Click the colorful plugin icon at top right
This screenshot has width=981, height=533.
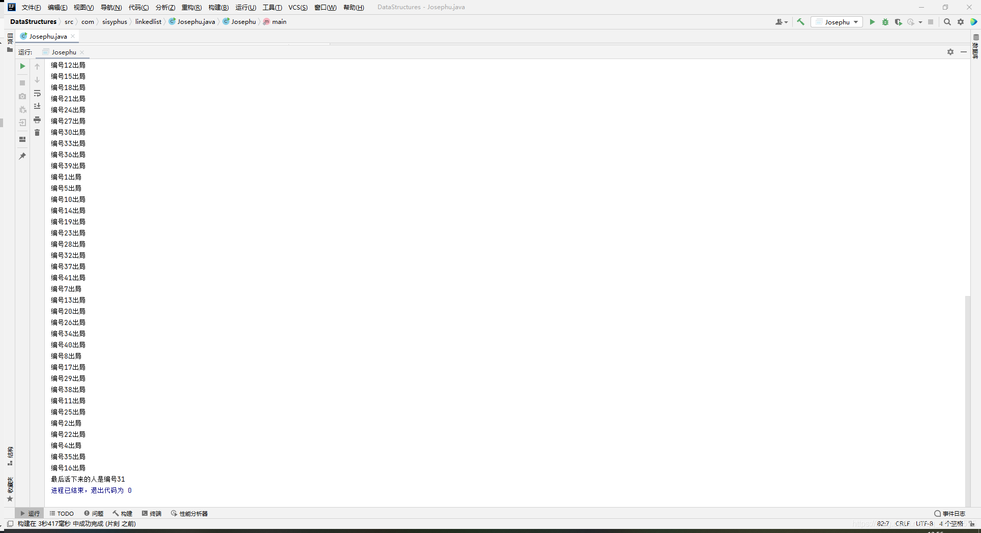[974, 22]
